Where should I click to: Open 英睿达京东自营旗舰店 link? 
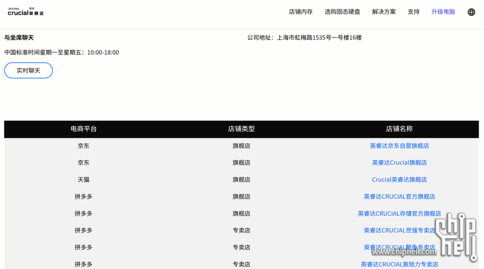click(x=399, y=146)
